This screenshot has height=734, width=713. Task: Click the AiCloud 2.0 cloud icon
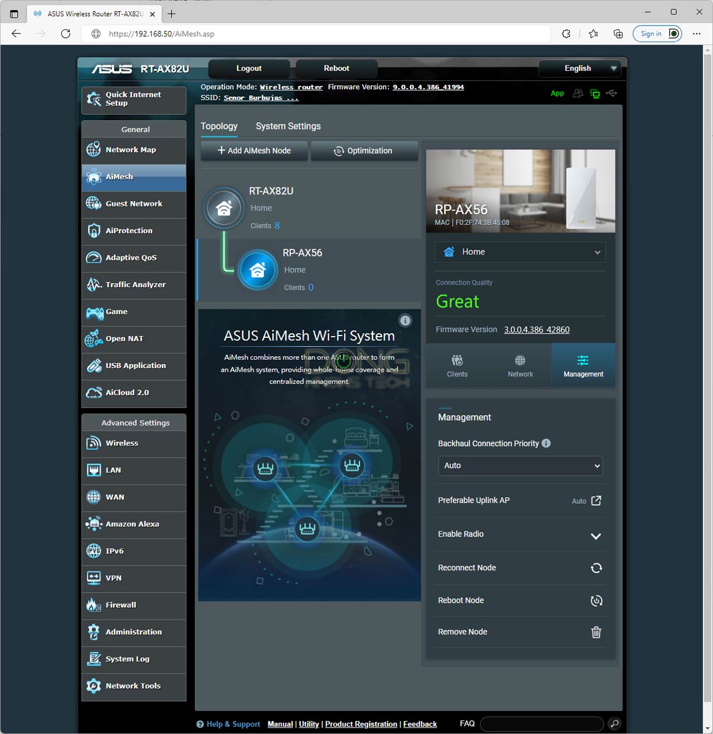click(x=94, y=393)
